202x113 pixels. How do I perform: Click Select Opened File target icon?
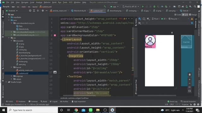(x=30, y=11)
